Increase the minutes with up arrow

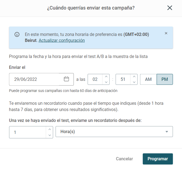[134, 76]
